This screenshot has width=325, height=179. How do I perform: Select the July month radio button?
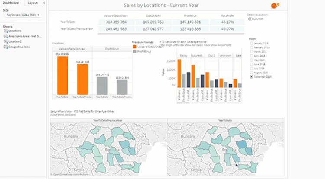pyautogui.click(x=251, y=69)
